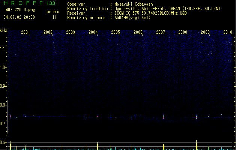The height and width of the screenshot is (150, 236).
Task: Click the 1.0 kHz axis label
Action: coord(3,67)
